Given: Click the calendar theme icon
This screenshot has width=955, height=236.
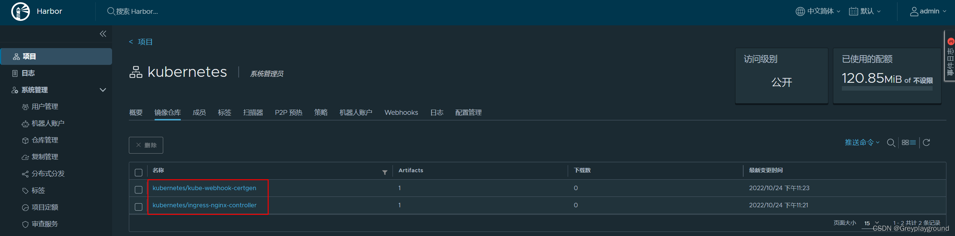Looking at the screenshot, I should [853, 12].
